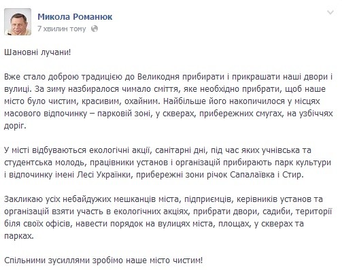
Task: Click the 'Шановні лучани!' greeting line
Action: point(37,52)
